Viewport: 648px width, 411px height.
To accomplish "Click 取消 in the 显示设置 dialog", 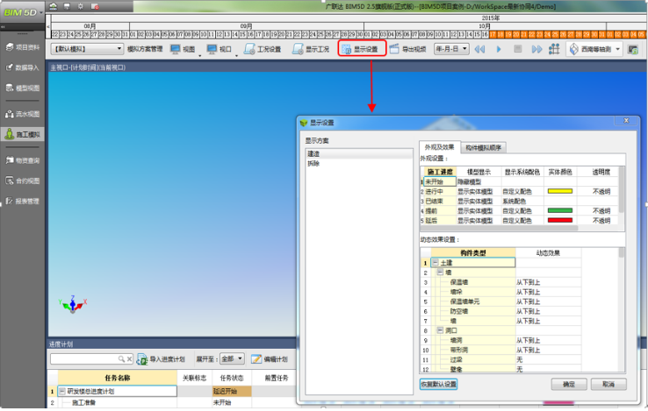I will pyautogui.click(x=608, y=384).
